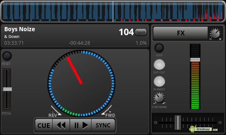Click the crossfader left end plus icon
This screenshot has height=135, width=226.
coord(156,123)
